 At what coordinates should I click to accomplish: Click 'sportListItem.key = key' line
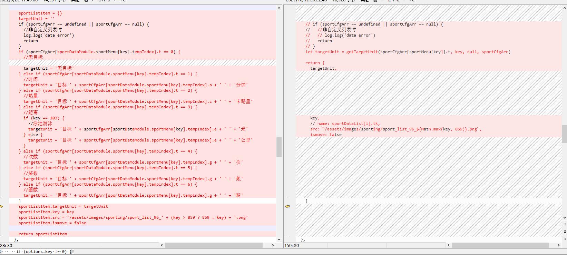pos(46,212)
